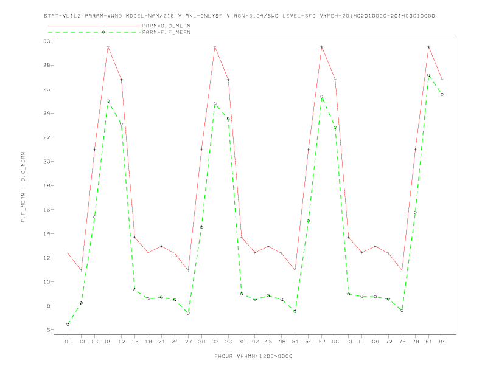Click the 42 forecast hour label on horizontal axis
This screenshot has height=372, width=482.
pyautogui.click(x=255, y=342)
